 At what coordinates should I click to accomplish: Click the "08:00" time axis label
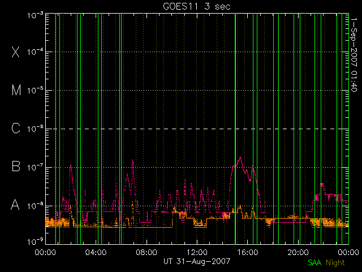click(146, 252)
